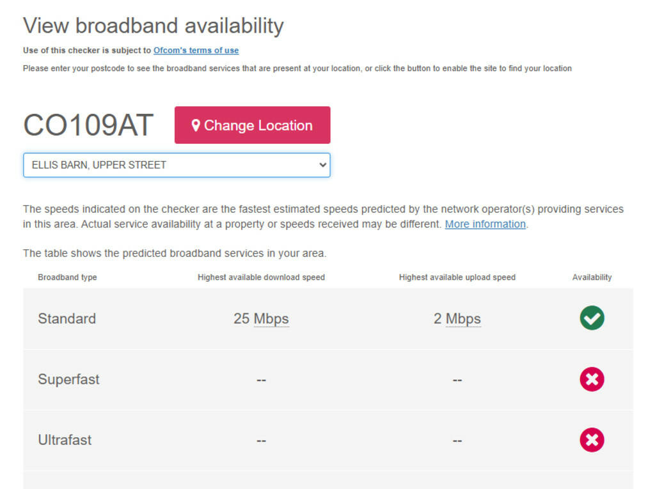Image resolution: width=655 pixels, height=489 pixels.
Task: Click the Highest available download speed header
Action: pos(261,277)
